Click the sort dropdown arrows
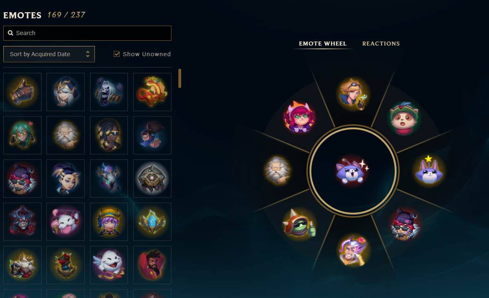 (88, 54)
